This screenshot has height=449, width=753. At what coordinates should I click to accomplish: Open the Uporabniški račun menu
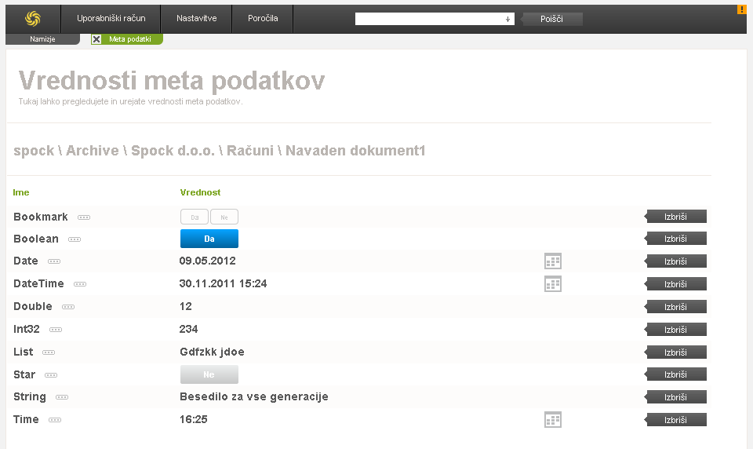[111, 18]
